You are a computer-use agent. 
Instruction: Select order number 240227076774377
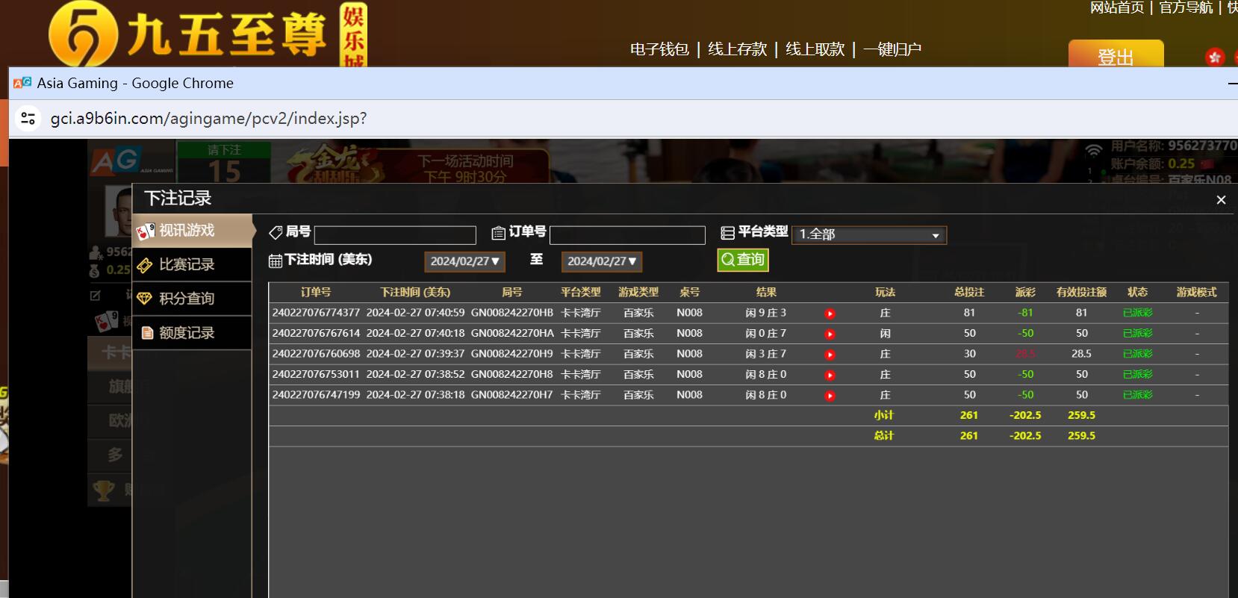pyautogui.click(x=316, y=313)
